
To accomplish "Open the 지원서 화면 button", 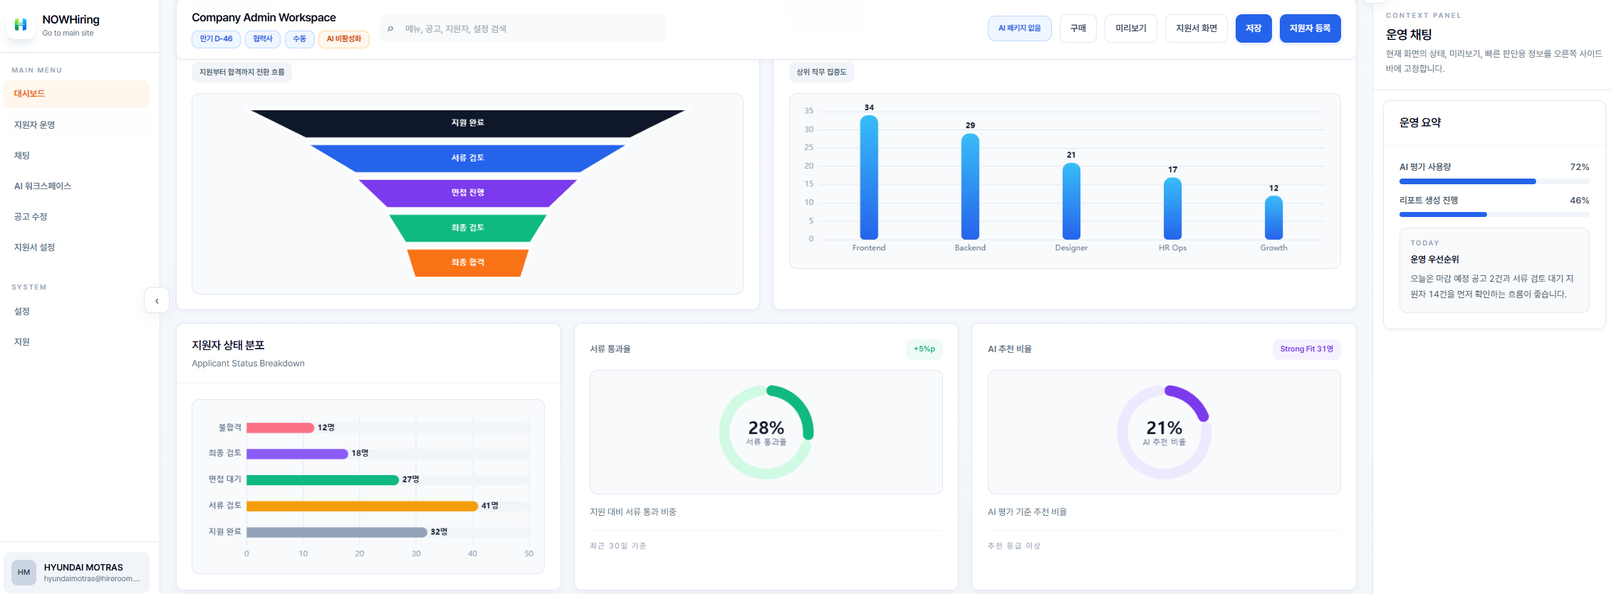I will (x=1196, y=28).
